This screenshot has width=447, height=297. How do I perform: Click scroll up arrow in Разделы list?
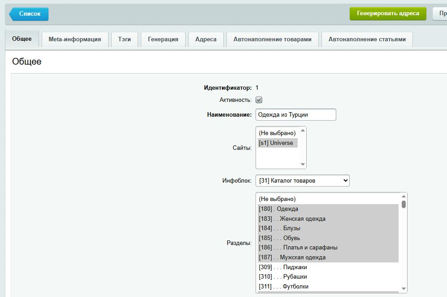404,197
